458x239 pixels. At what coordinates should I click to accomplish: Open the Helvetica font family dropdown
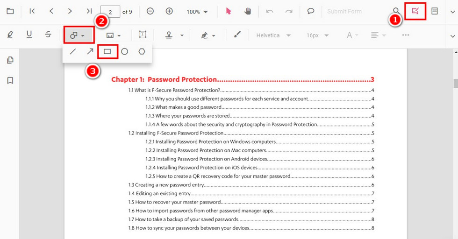[273, 35]
